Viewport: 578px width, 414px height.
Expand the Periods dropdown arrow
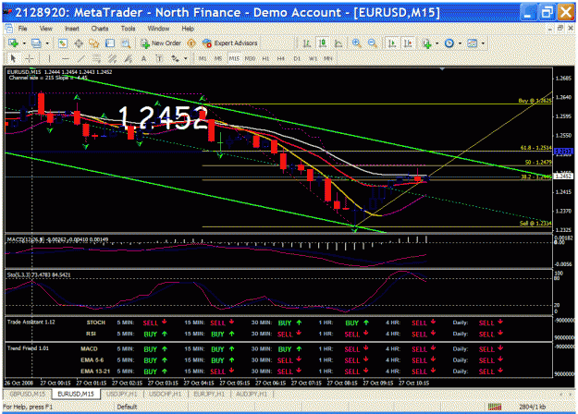[x=460, y=43]
